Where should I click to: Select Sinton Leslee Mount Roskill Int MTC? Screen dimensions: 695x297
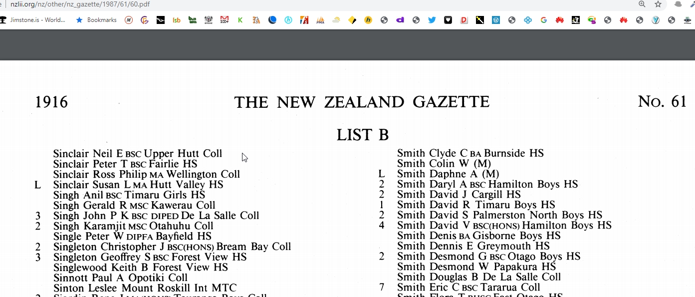pos(145,288)
